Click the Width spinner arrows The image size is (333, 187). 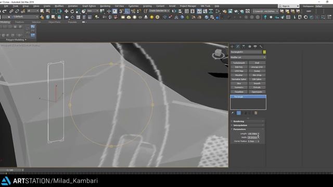(x=259, y=138)
